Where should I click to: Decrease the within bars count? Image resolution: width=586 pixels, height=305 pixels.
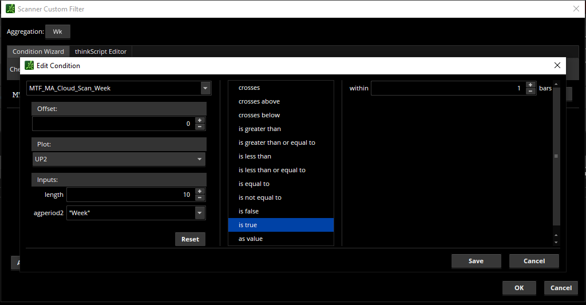(x=530, y=91)
